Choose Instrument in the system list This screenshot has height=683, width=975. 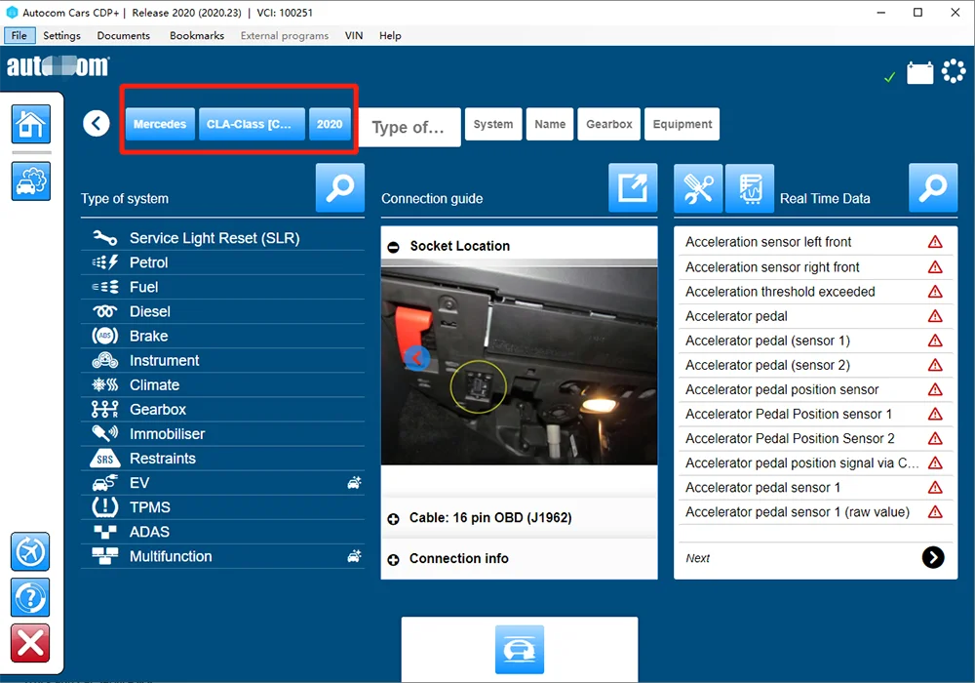click(222, 360)
